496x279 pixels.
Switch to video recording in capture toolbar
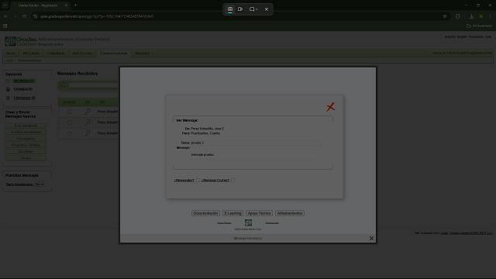(x=240, y=9)
